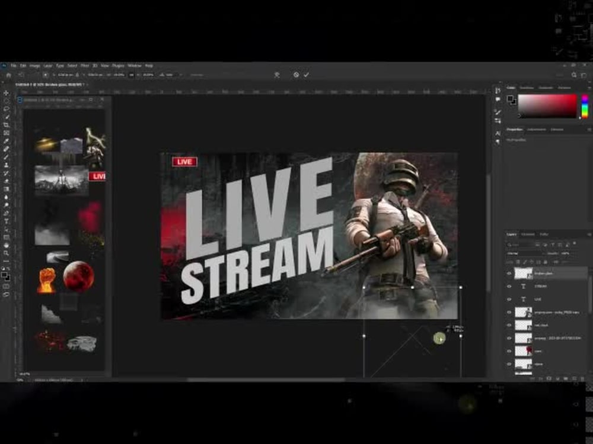Open the Properties panel flyout menu

click(589, 130)
